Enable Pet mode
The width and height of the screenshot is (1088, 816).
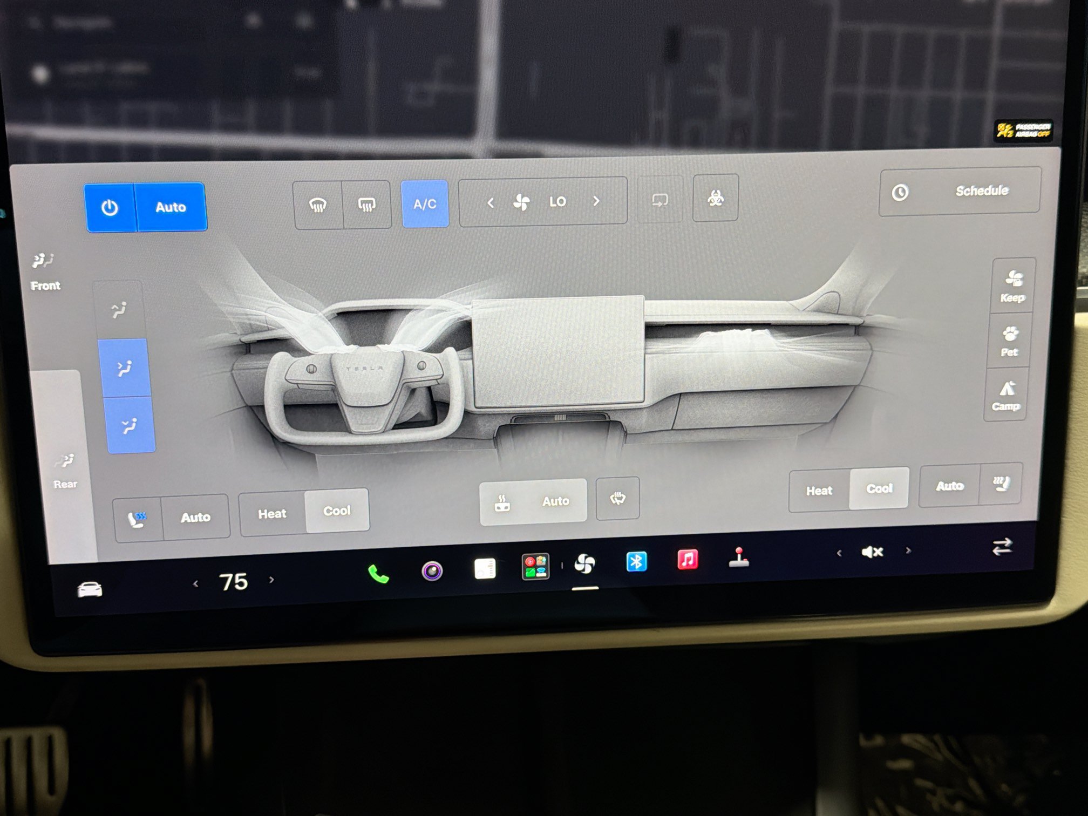1010,341
